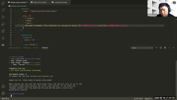Click 'nomad job plan docker_echo.nomad' terminal command
The width and height of the screenshot is (177, 100).
[x=26, y=59]
